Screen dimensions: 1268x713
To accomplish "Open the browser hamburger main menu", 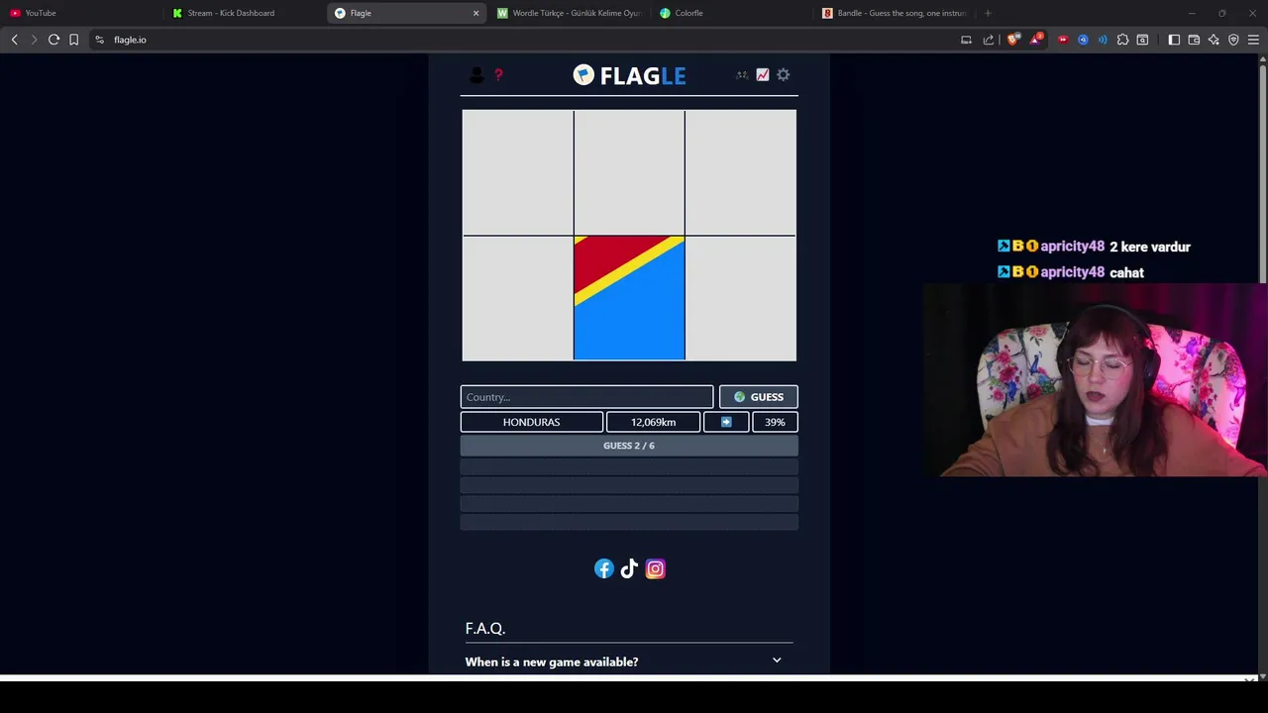I will tap(1253, 40).
